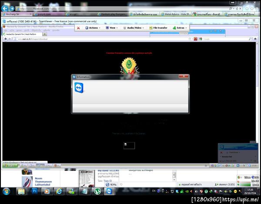Image resolution: width=261 pixels, height=204 pixels.
Task: Click the TeamViewer logo in the Information dialog
Action: [x=79, y=88]
